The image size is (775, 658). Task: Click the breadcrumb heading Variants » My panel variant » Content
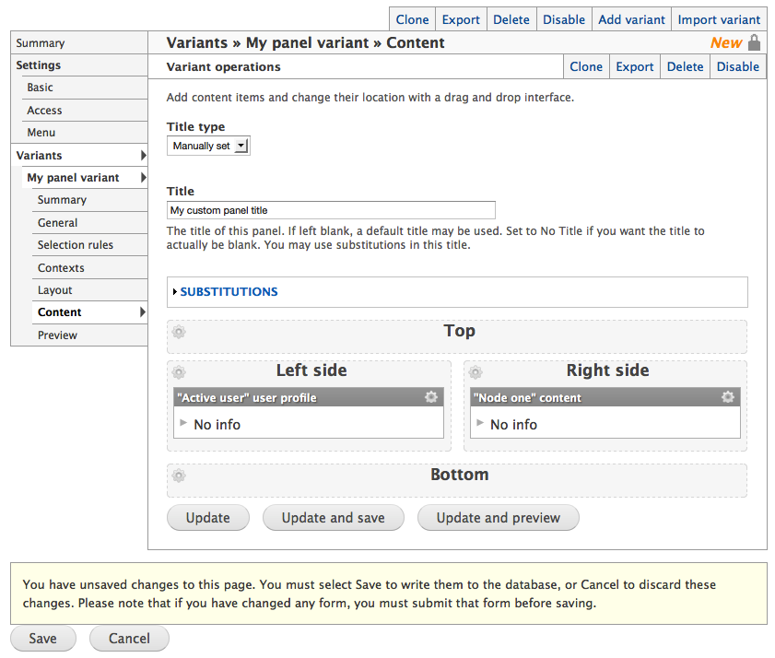click(x=305, y=43)
